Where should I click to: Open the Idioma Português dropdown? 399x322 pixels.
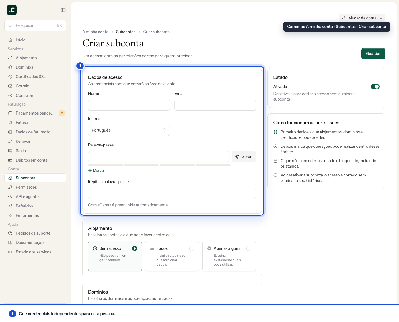[x=129, y=130]
